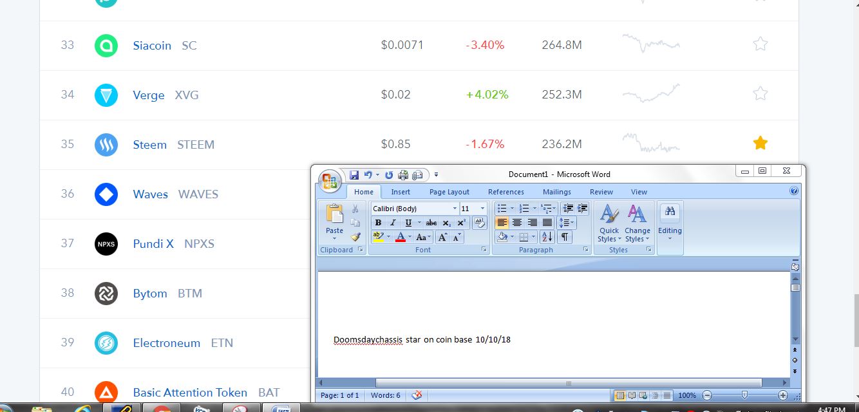The width and height of the screenshot is (859, 412).
Task: Toggle strikethrough formatting
Action: pyautogui.click(x=431, y=223)
